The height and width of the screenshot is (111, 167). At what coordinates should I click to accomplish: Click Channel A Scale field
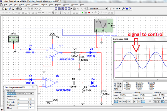[x=145, y=95]
